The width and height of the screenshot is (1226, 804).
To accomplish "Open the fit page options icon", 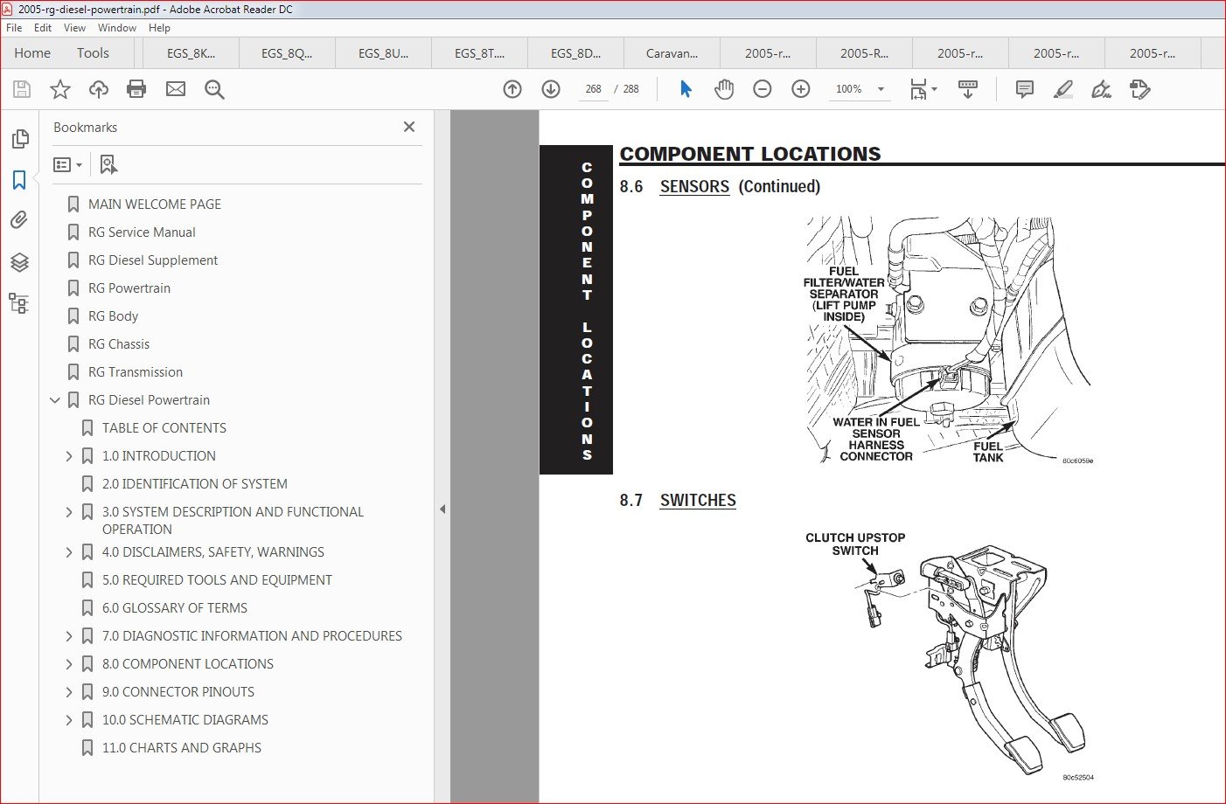I will tap(923, 89).
